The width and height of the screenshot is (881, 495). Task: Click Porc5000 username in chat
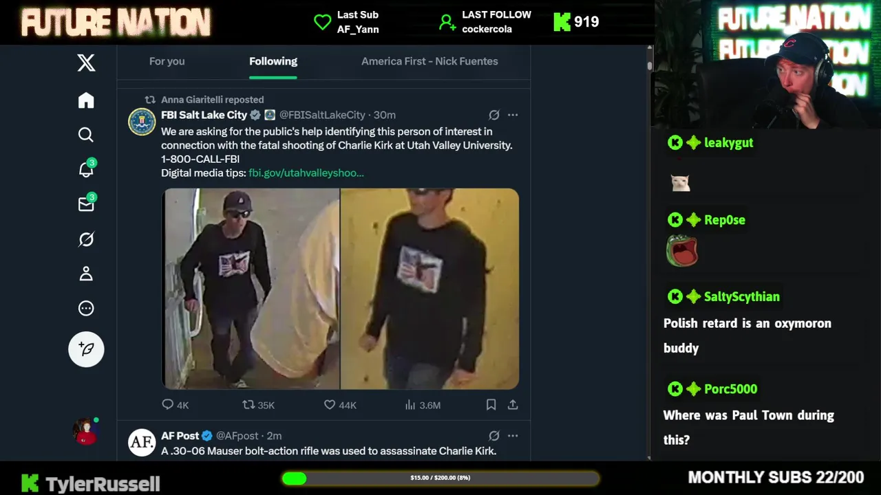(x=730, y=389)
